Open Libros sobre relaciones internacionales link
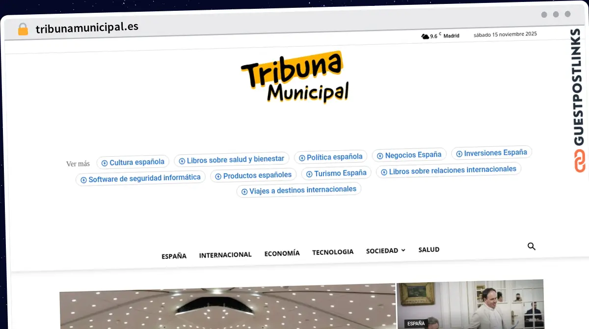Viewport: 589px width, 329px height. click(449, 170)
